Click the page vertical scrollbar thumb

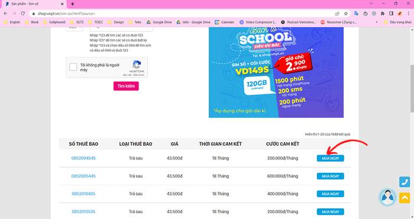click(x=412, y=89)
